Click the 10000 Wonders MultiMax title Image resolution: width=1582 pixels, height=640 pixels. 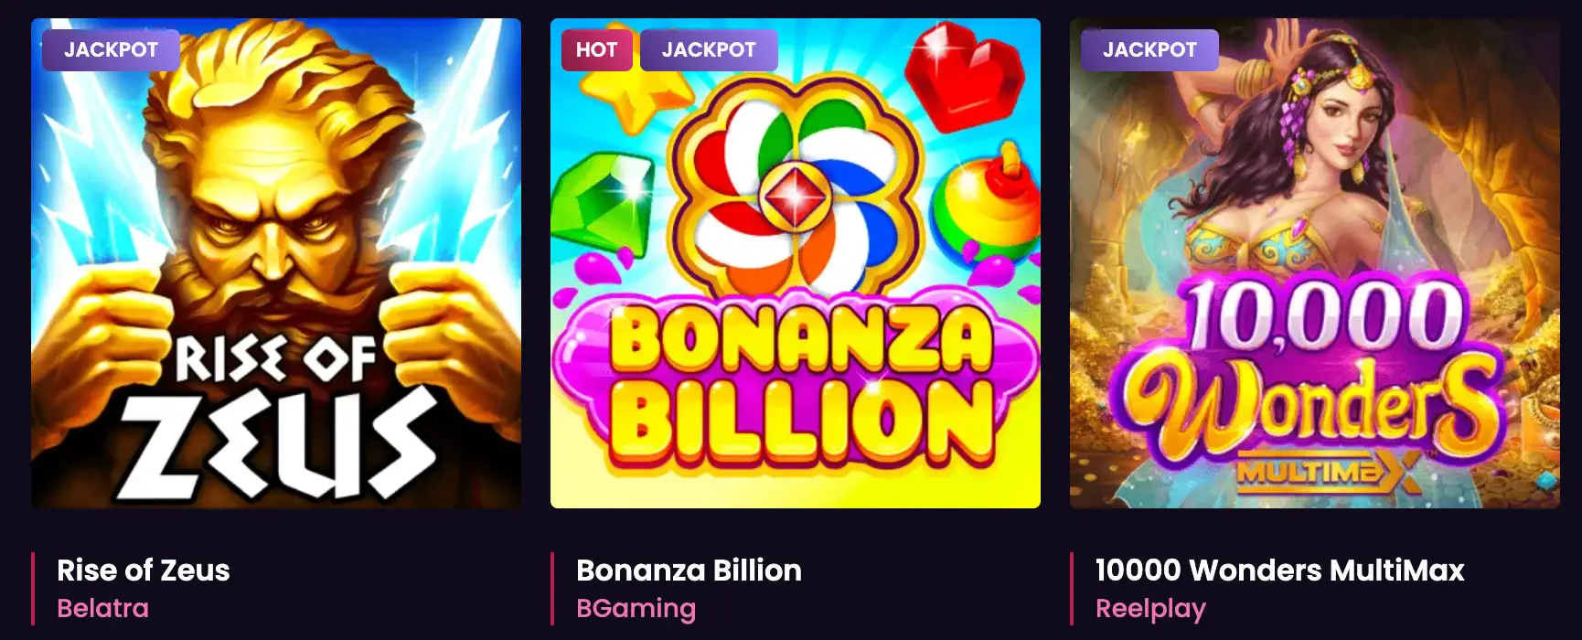[1279, 571]
